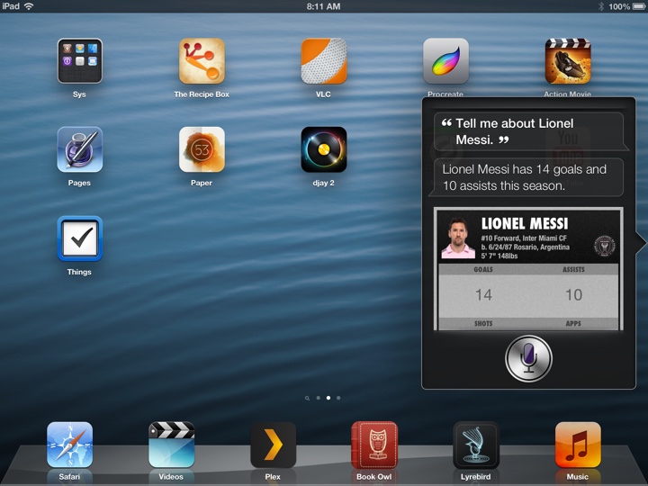Open Plex from the dock
Screen dimensions: 648x486
pos(273,445)
